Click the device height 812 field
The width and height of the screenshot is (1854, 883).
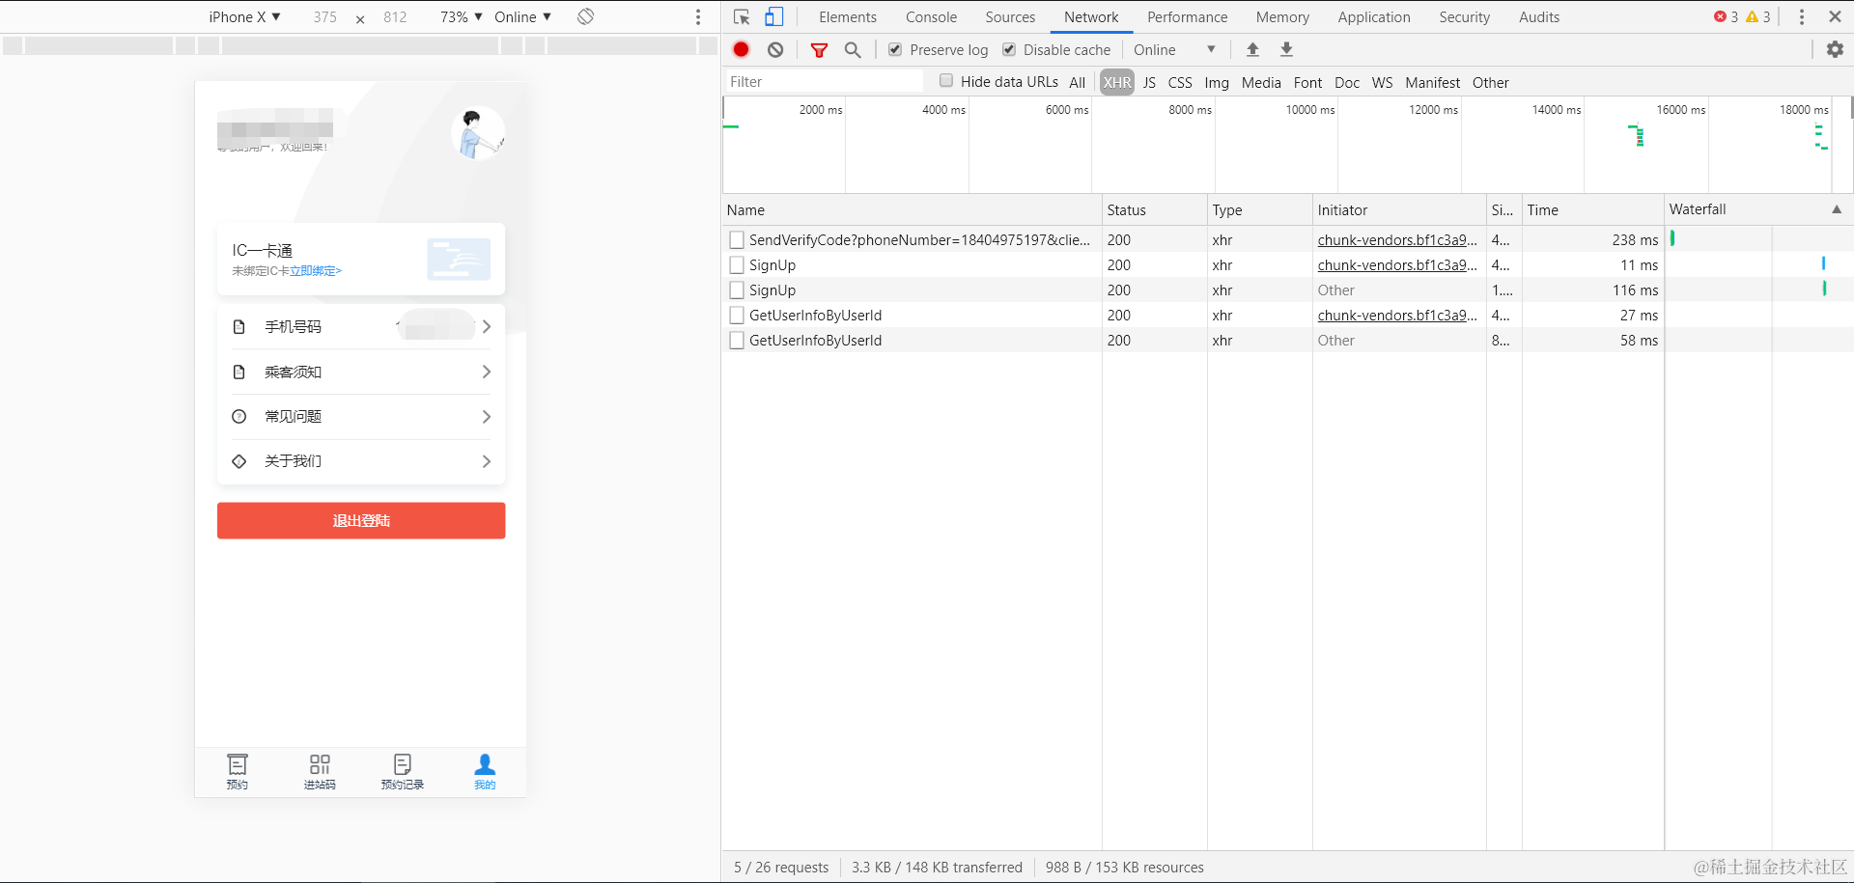point(395,16)
